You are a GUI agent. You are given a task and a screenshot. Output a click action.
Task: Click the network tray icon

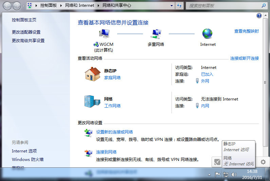[x=226, y=175]
